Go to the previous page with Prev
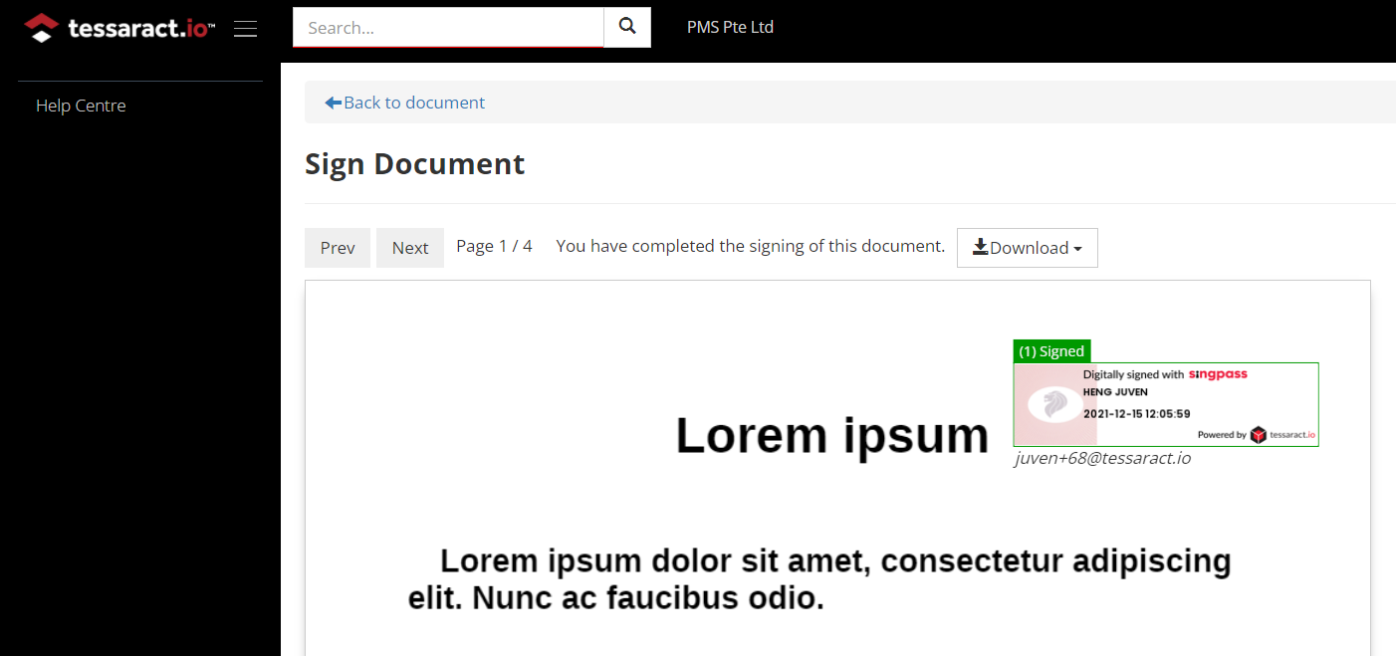This screenshot has width=1396, height=656. coord(338,248)
